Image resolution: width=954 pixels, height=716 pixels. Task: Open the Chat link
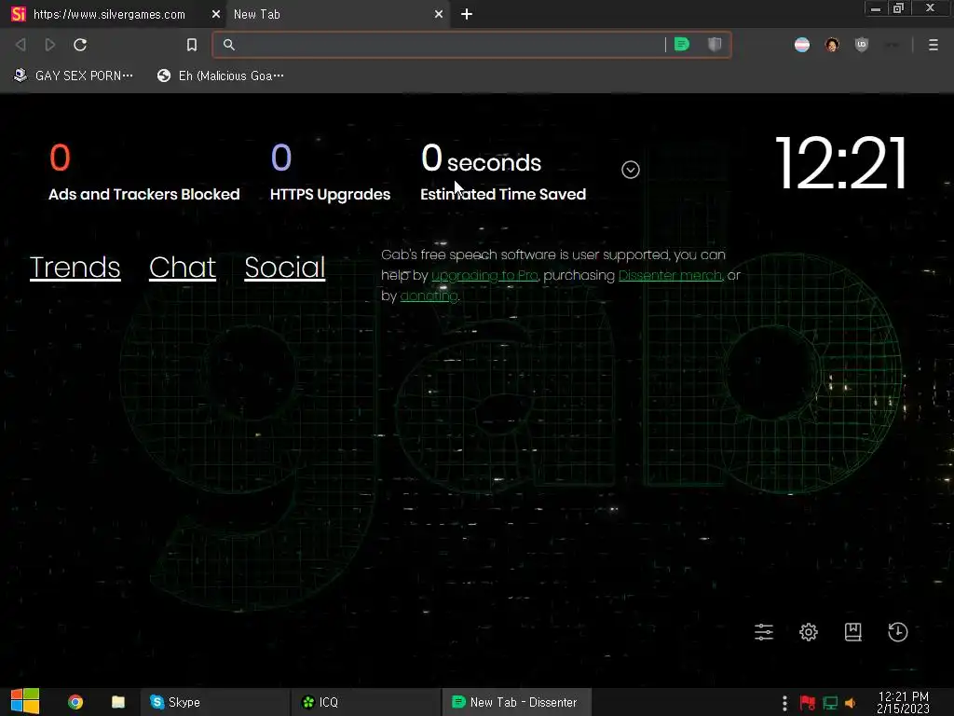click(x=183, y=268)
